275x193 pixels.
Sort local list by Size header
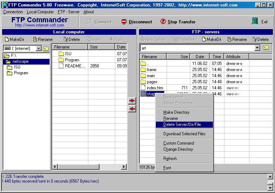click(x=101, y=47)
